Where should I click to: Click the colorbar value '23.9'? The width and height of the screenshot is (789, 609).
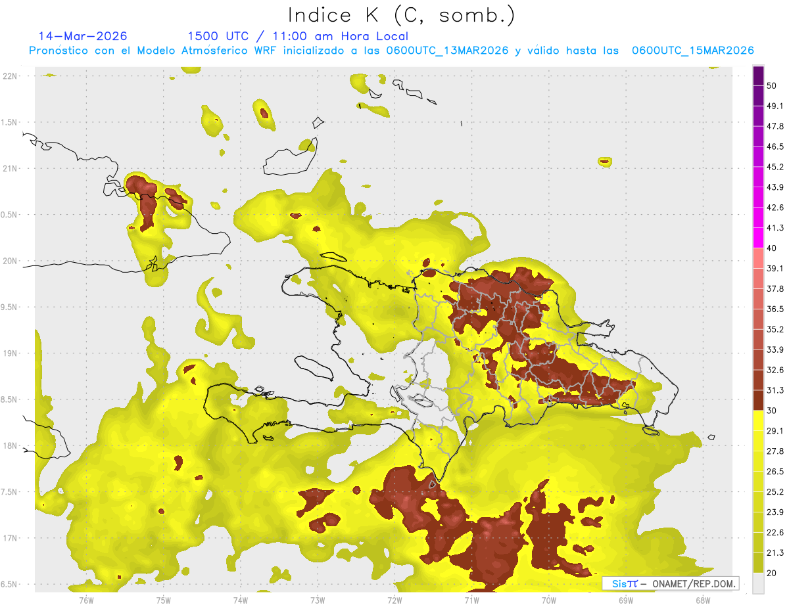tap(775, 512)
